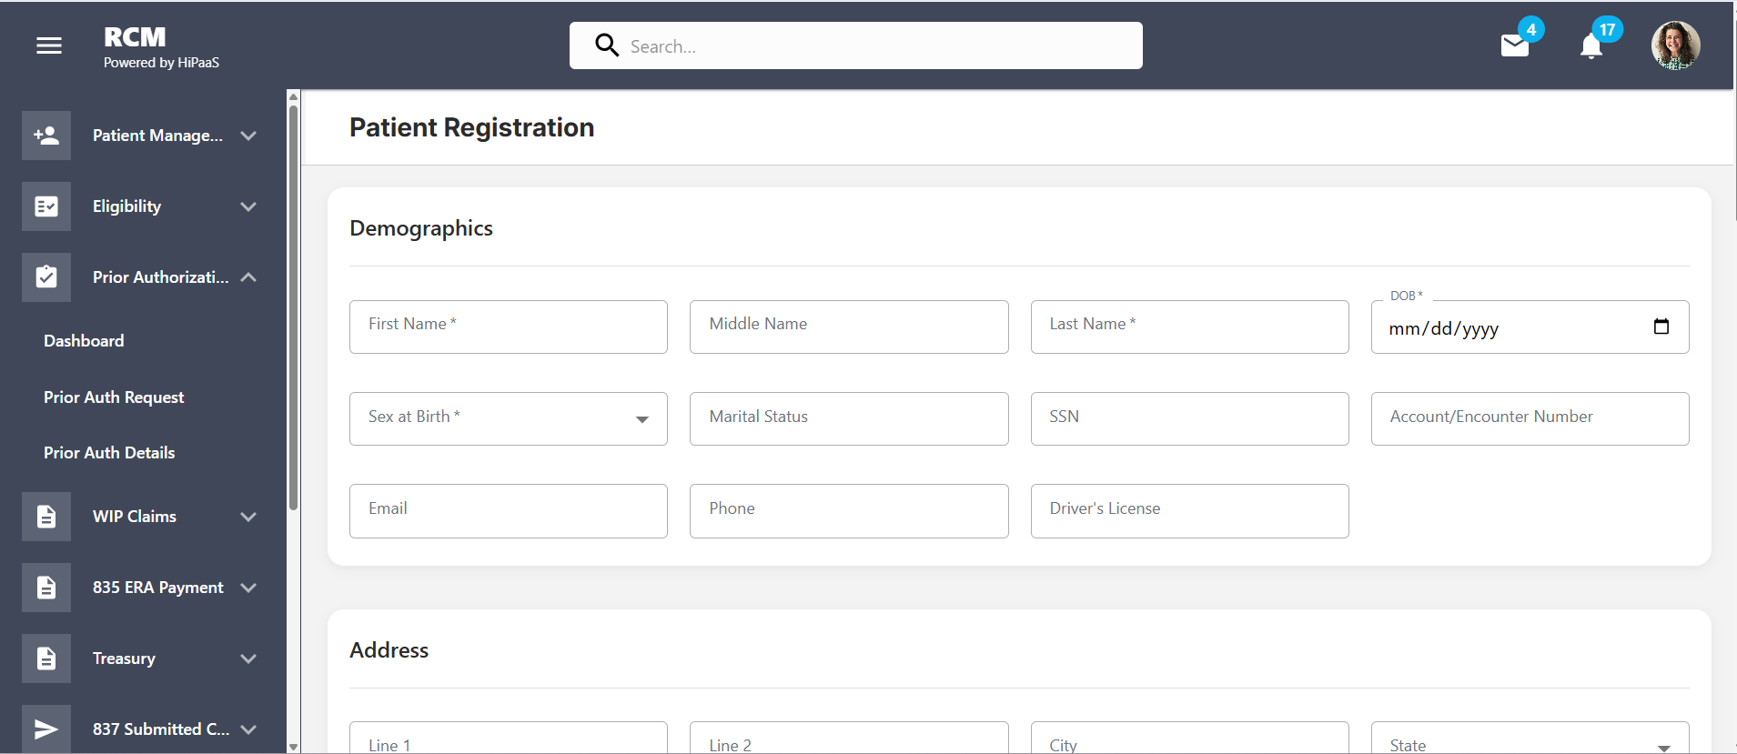Image resolution: width=1737 pixels, height=754 pixels.
Task: Click the sidebar scrollbar thumb
Action: [x=293, y=307]
